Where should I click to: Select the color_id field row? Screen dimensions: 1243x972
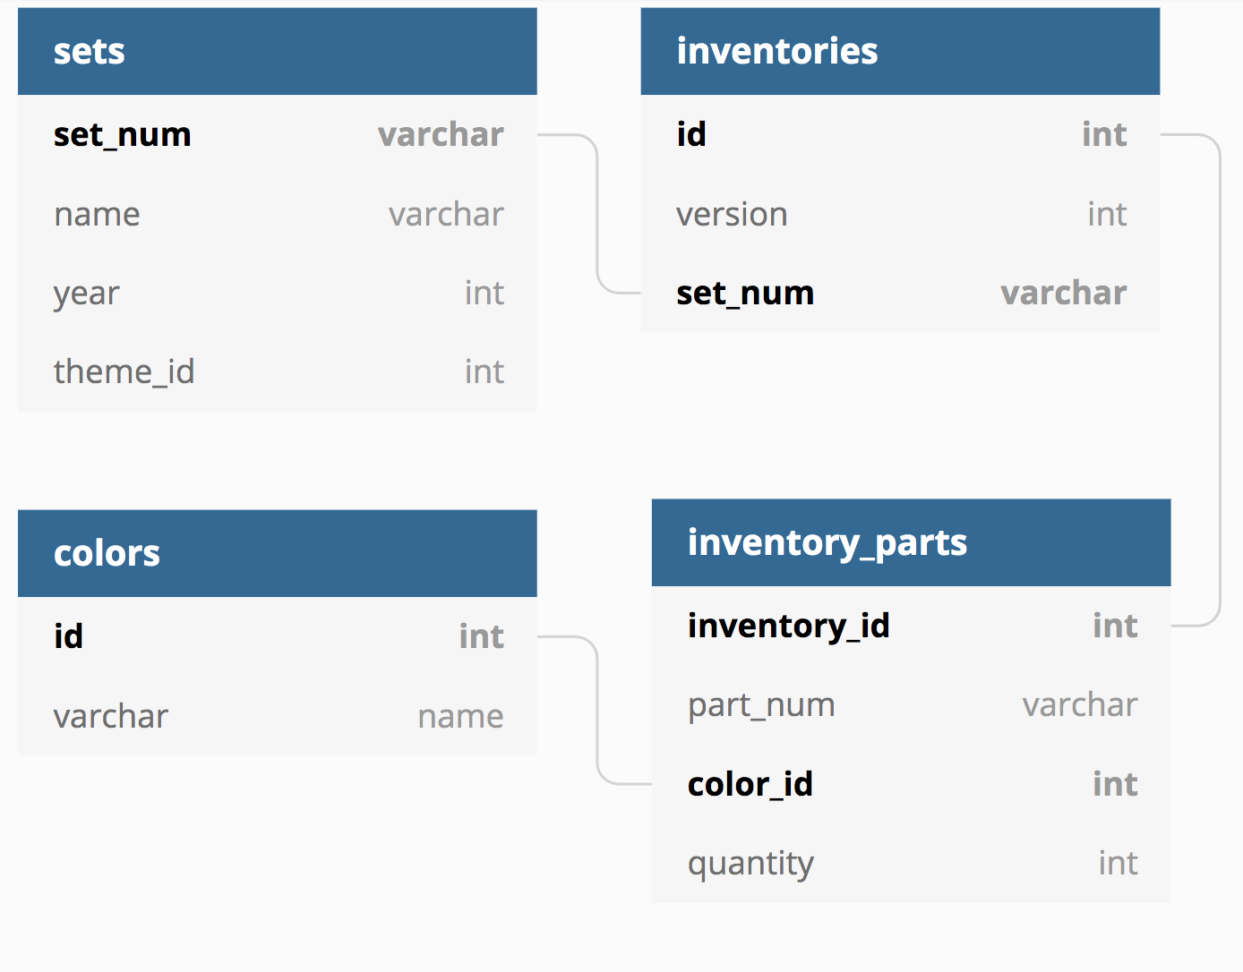(x=911, y=784)
